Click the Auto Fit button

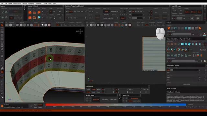pos(91,18)
